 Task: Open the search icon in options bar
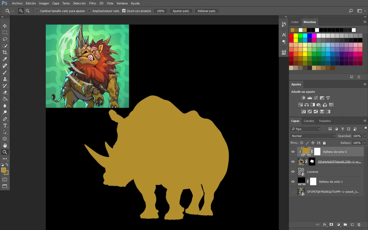351,11
